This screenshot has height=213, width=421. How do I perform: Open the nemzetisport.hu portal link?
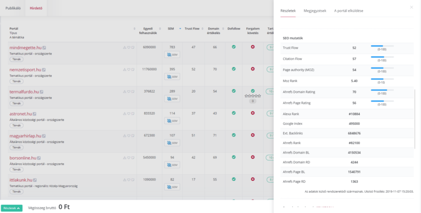coord(25,70)
